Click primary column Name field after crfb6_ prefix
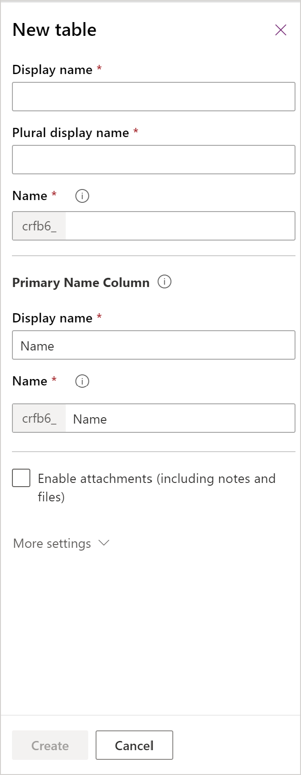This screenshot has height=775, width=301. [x=179, y=419]
